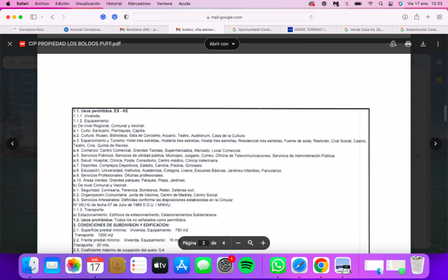This screenshot has width=448, height=280.
Task: Open Mail from the Dock
Action: point(52,265)
